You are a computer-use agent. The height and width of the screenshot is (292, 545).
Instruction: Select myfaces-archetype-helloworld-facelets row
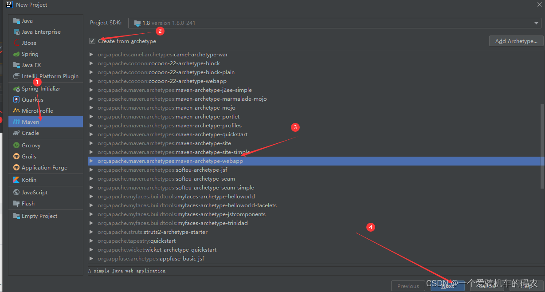(x=314, y=205)
